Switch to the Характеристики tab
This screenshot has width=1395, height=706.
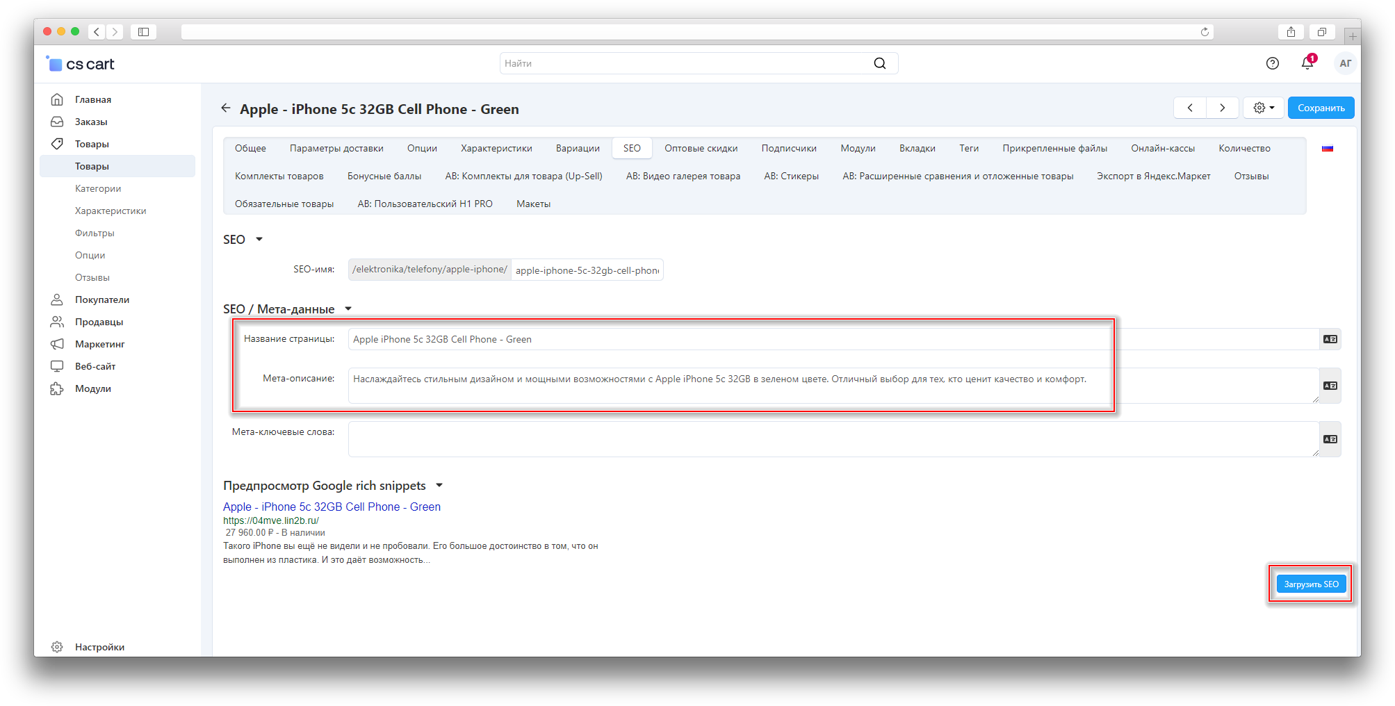(496, 148)
